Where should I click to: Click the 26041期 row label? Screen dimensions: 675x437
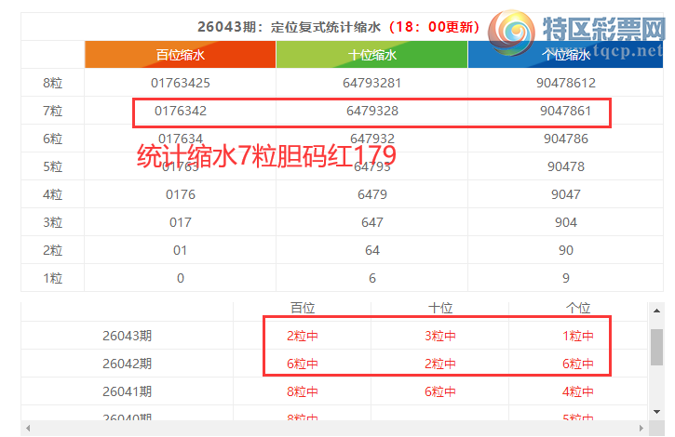[x=127, y=391]
